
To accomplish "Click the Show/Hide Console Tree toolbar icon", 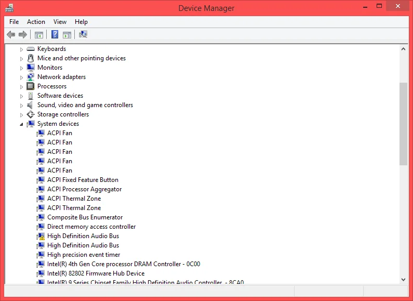I will pyautogui.click(x=39, y=34).
